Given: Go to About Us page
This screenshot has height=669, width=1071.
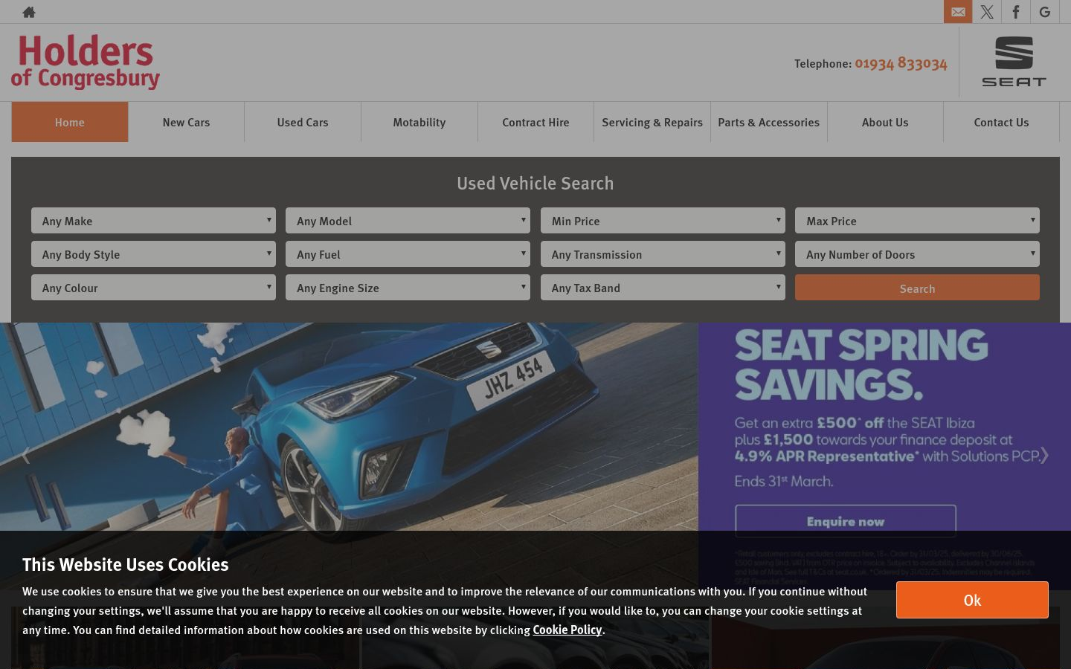Looking at the screenshot, I should pos(885,122).
